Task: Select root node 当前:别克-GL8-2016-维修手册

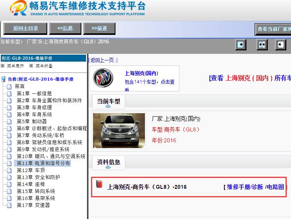Action: (40, 79)
